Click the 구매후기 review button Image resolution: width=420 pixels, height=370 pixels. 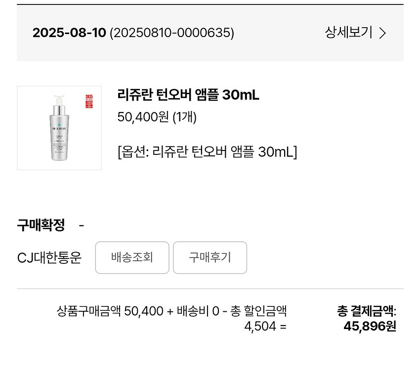(210, 258)
